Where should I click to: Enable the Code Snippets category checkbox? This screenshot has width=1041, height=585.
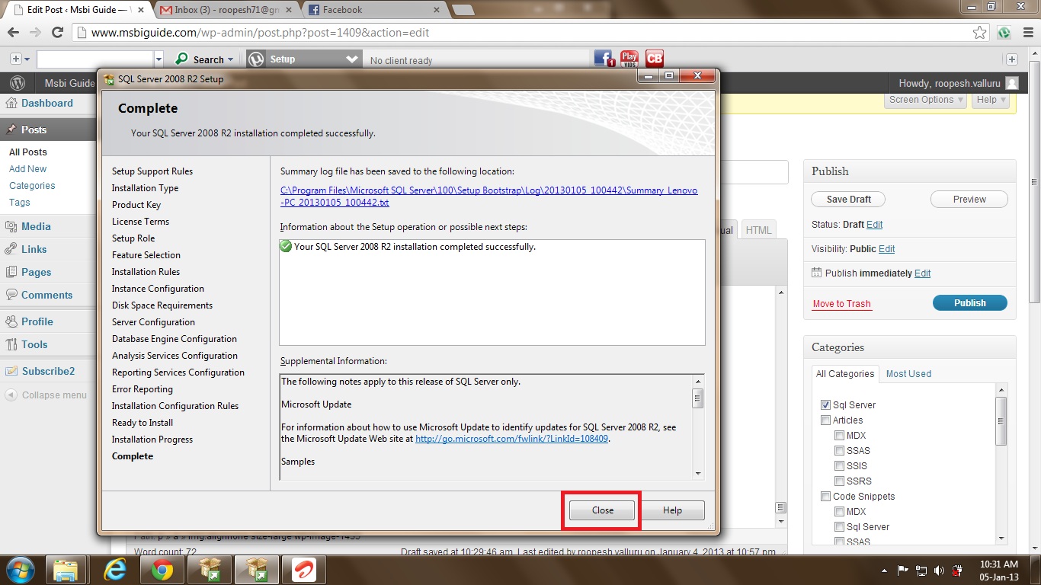[825, 497]
